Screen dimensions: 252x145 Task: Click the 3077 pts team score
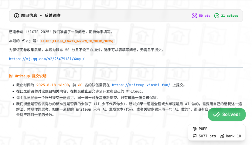coord(207,136)
